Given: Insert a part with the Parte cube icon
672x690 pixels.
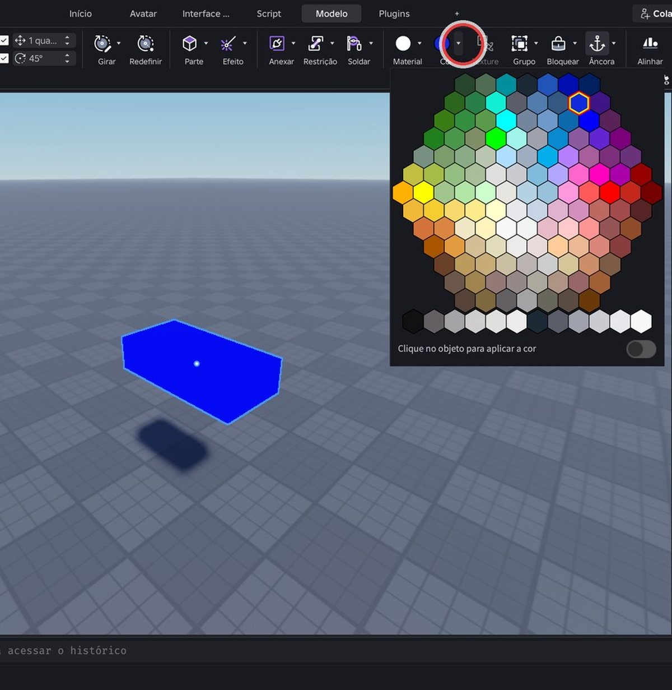Looking at the screenshot, I should (190, 43).
